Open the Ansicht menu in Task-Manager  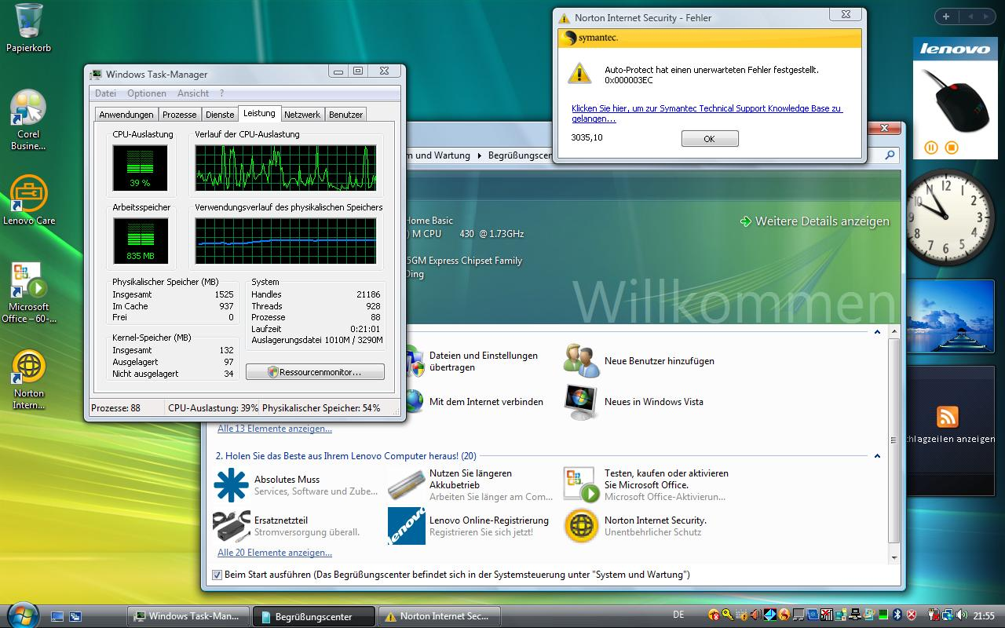click(x=193, y=93)
